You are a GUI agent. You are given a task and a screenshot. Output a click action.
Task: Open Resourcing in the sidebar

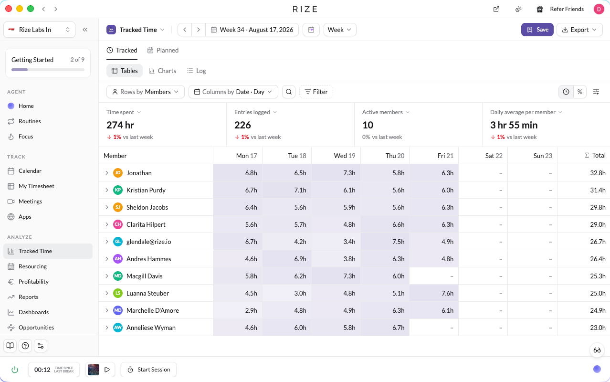tap(48, 266)
